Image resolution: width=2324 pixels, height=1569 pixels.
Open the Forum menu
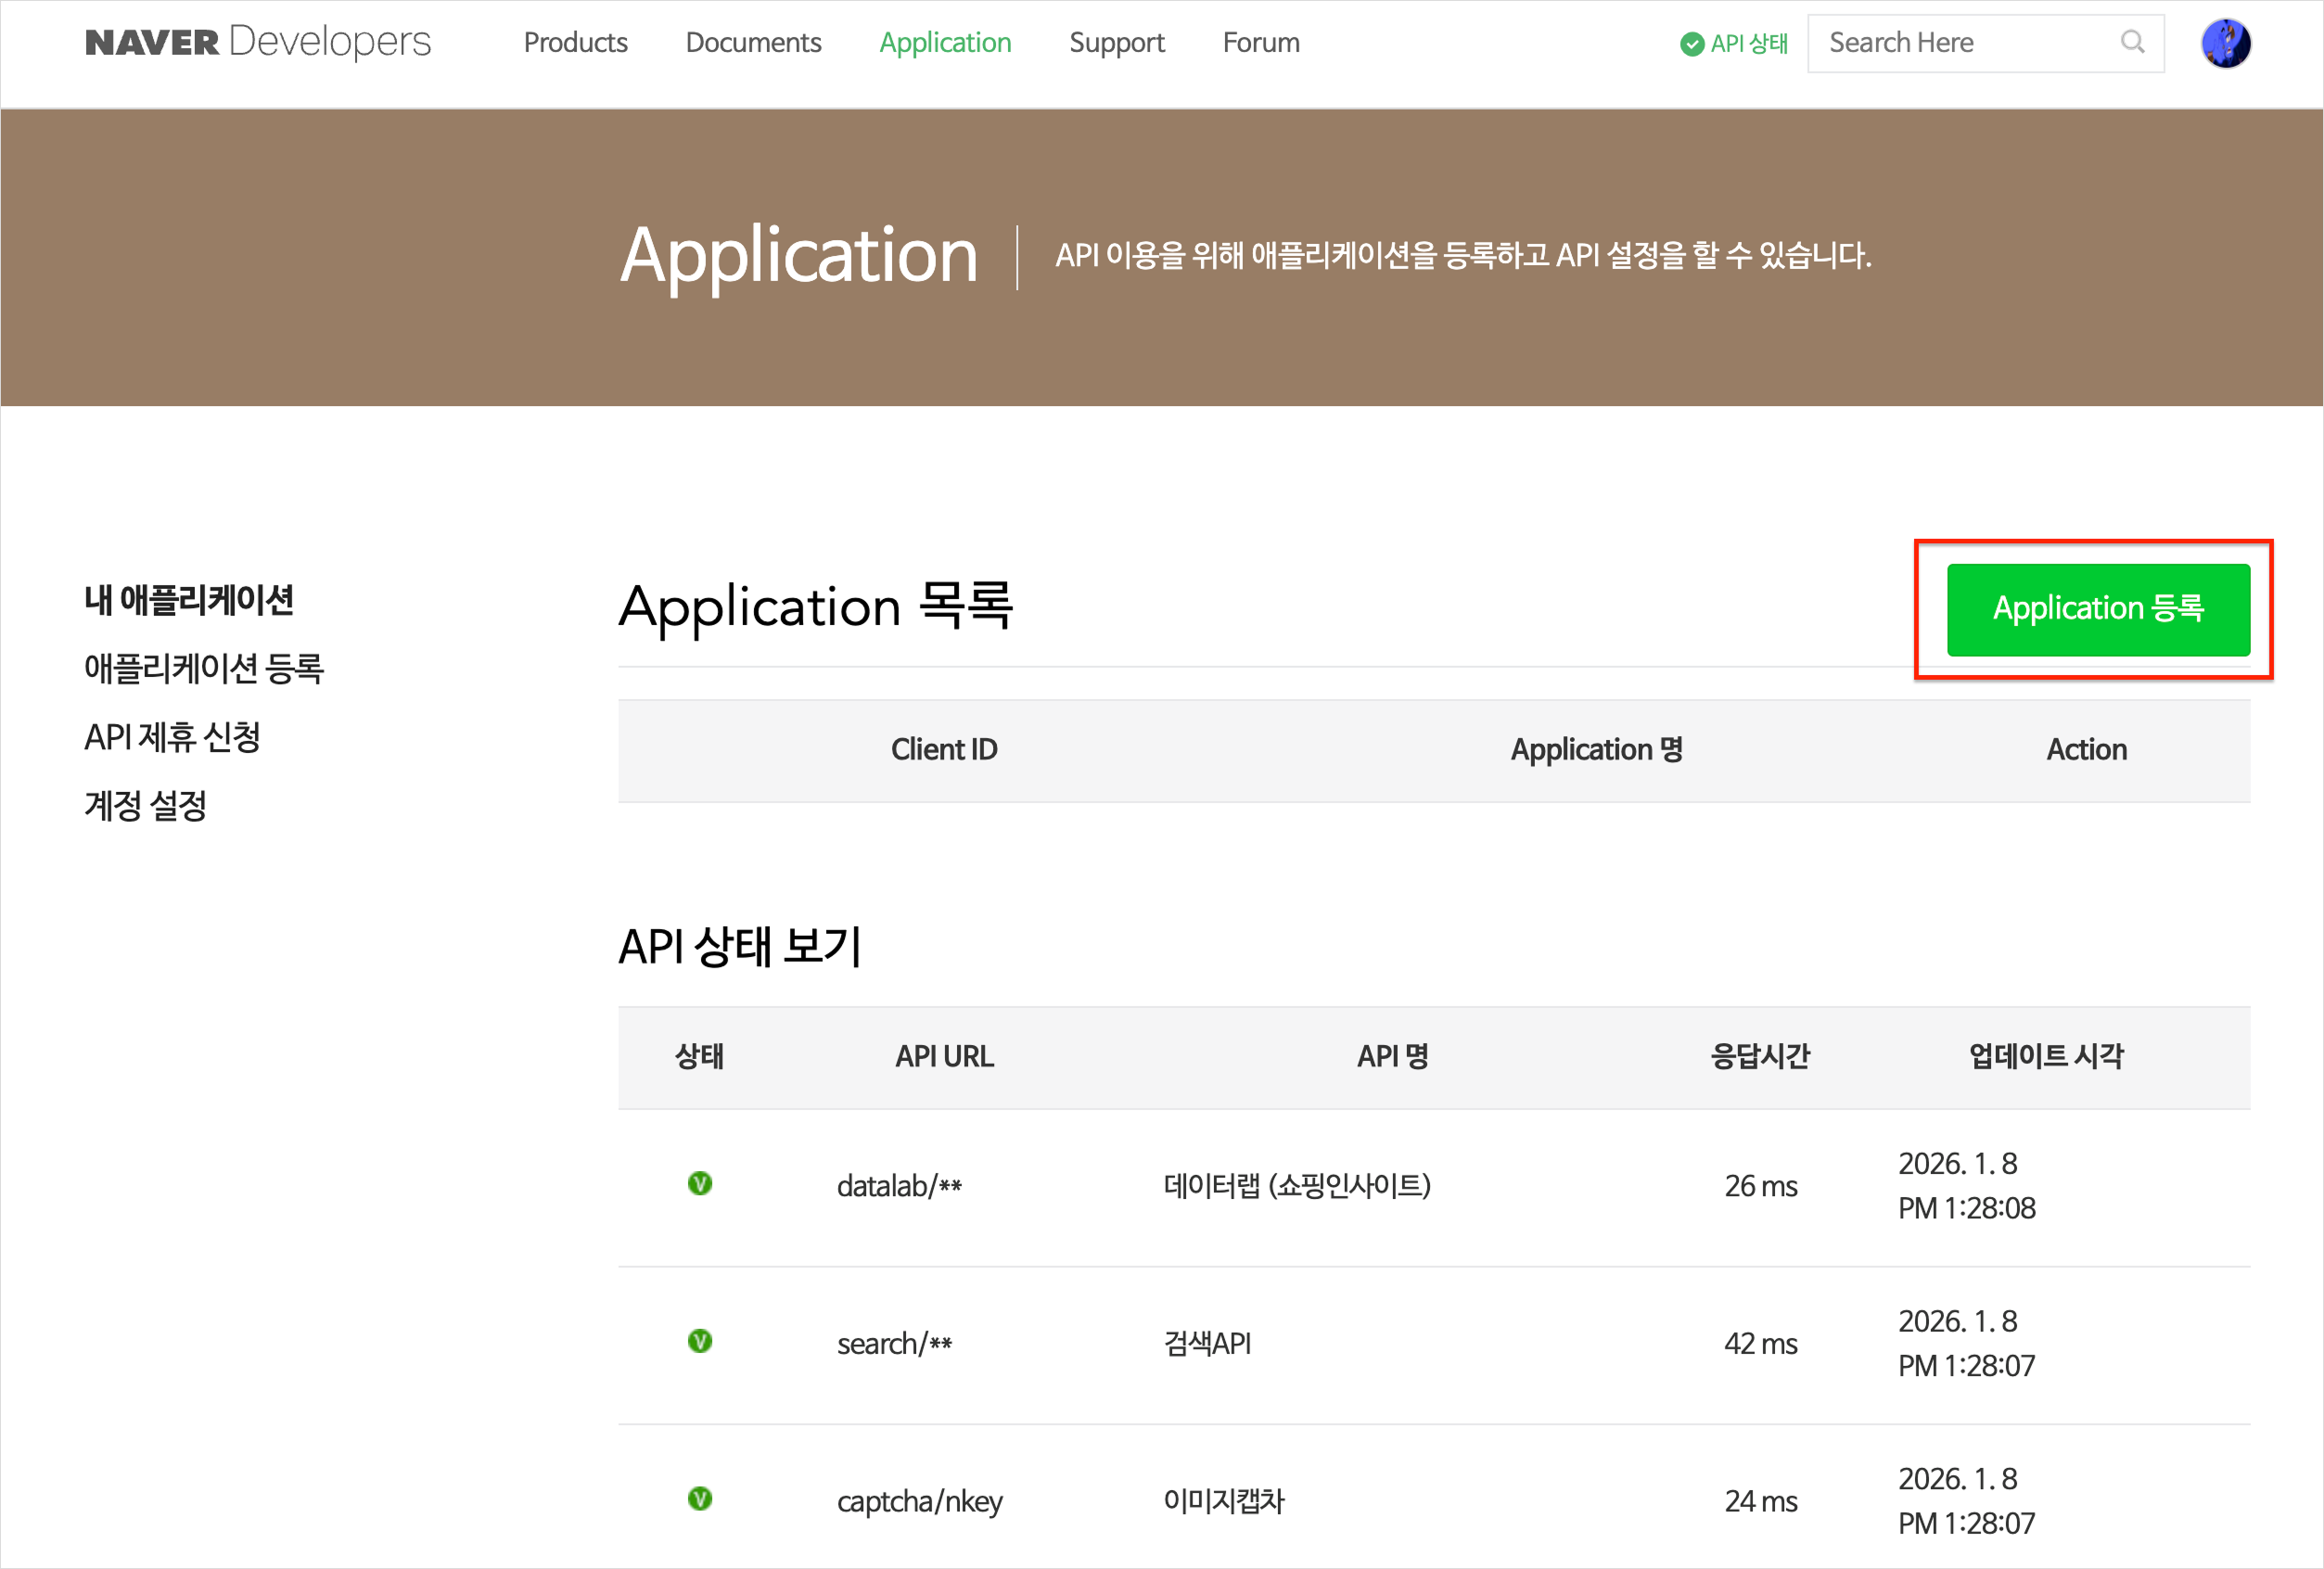[1260, 42]
